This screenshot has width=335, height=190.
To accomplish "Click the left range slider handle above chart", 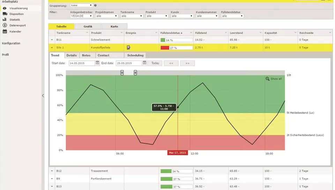I will tap(122, 72).
